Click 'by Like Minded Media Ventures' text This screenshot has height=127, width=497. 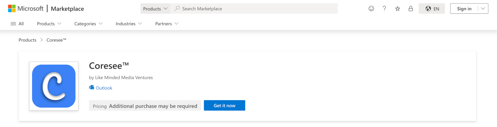click(x=121, y=78)
